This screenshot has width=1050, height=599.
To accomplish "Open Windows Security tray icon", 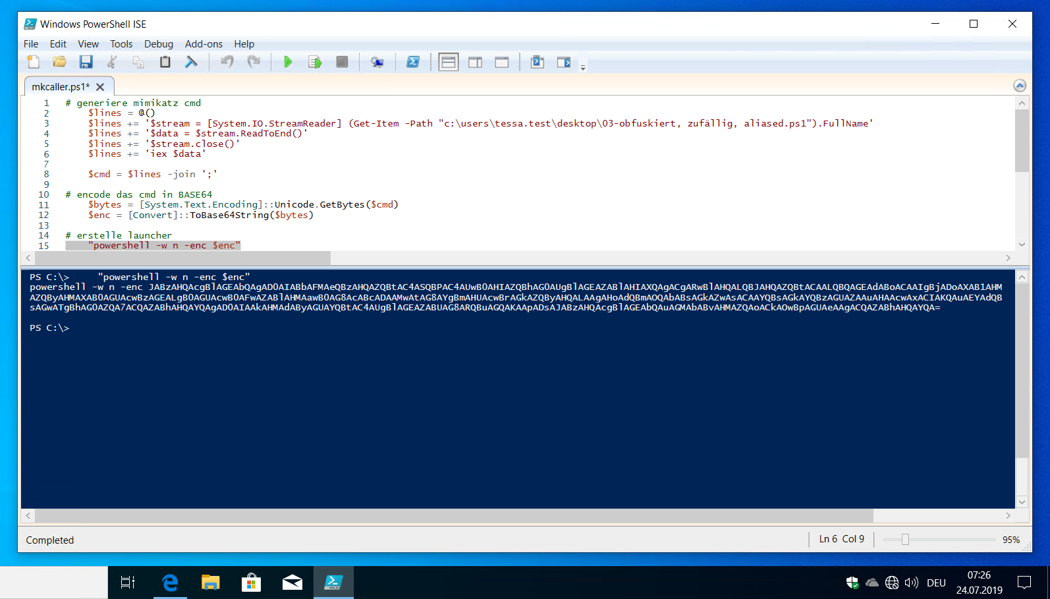I will (x=852, y=583).
